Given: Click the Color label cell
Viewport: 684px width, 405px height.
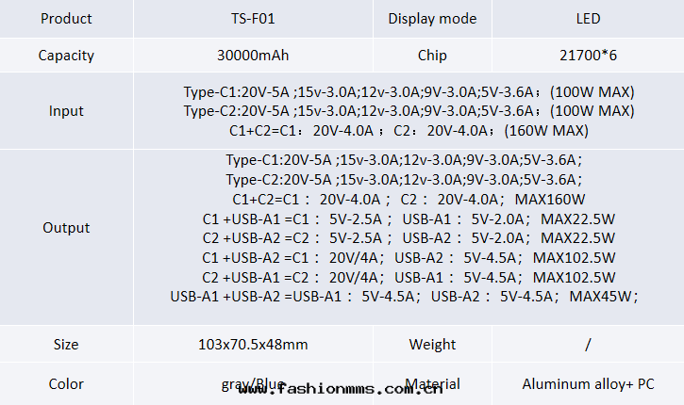Looking at the screenshot, I should [66, 384].
